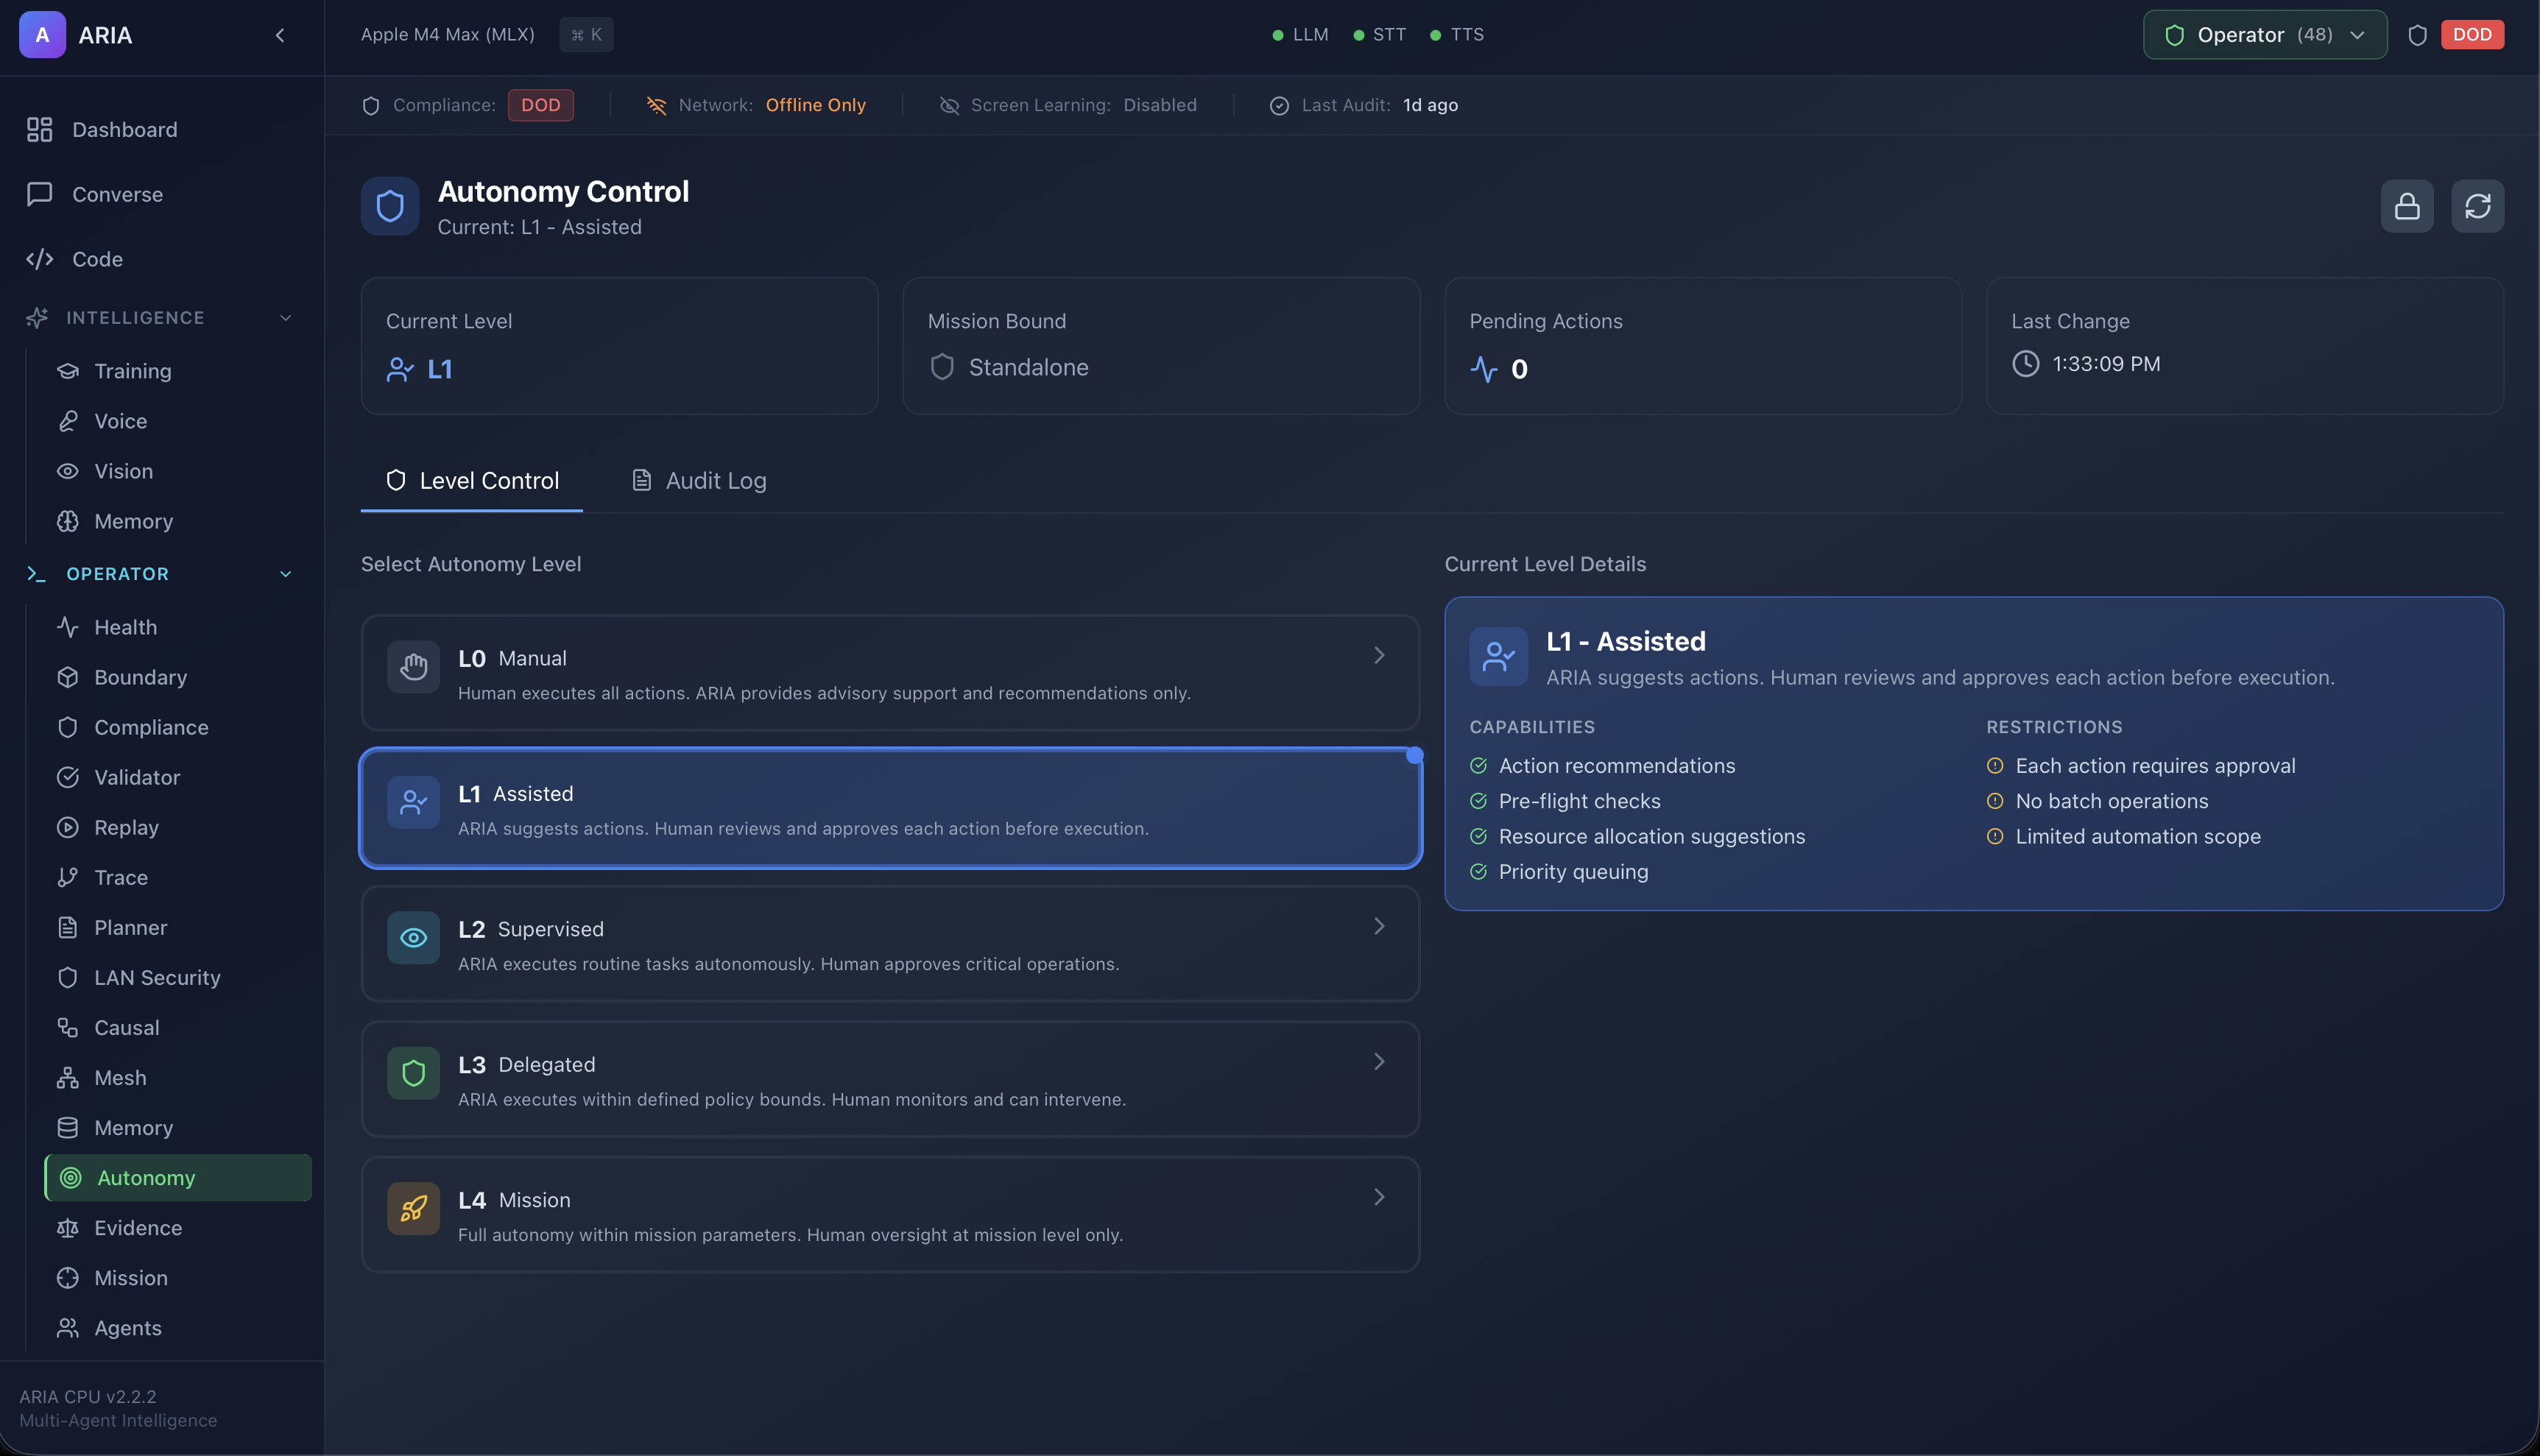
Task: Select the L1 Assisted autonomy level
Action: 890,808
